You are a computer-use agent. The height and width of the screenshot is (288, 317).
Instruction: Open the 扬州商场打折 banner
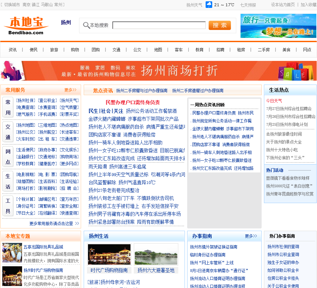click(x=158, y=71)
